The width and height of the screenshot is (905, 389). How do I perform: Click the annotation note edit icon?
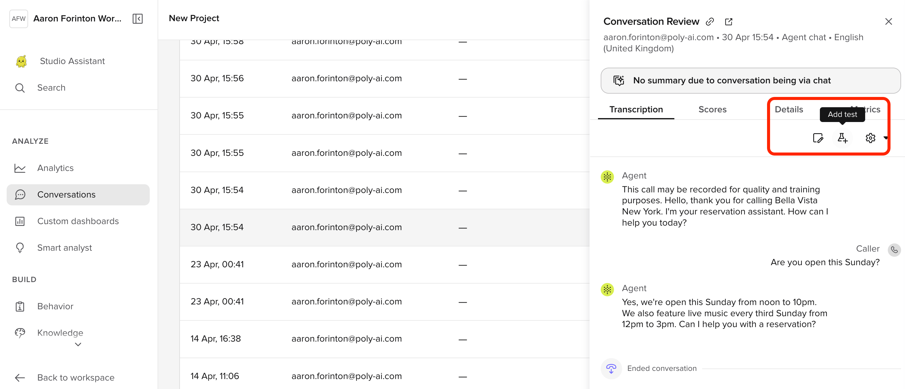tap(818, 138)
